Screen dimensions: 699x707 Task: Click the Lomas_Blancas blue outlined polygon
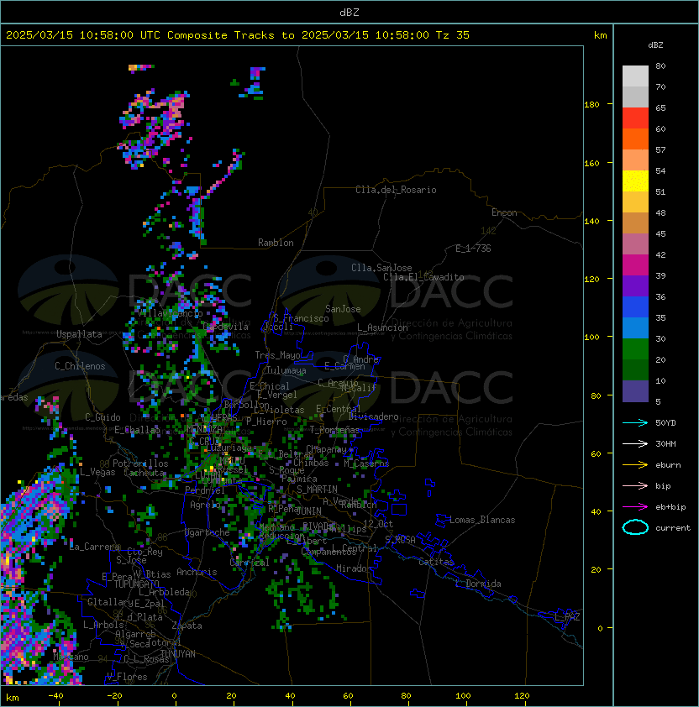[442, 521]
